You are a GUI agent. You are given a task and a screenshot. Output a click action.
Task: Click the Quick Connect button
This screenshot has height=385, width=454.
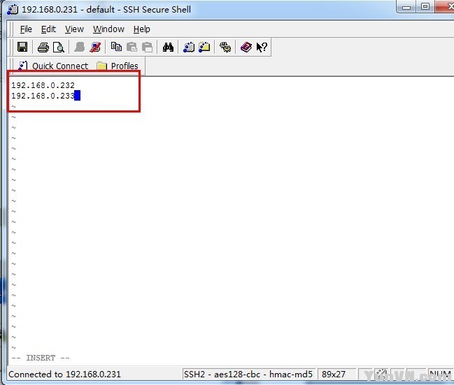(53, 66)
